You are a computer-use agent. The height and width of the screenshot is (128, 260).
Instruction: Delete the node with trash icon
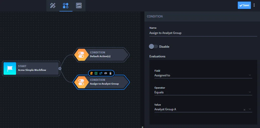(110, 73)
